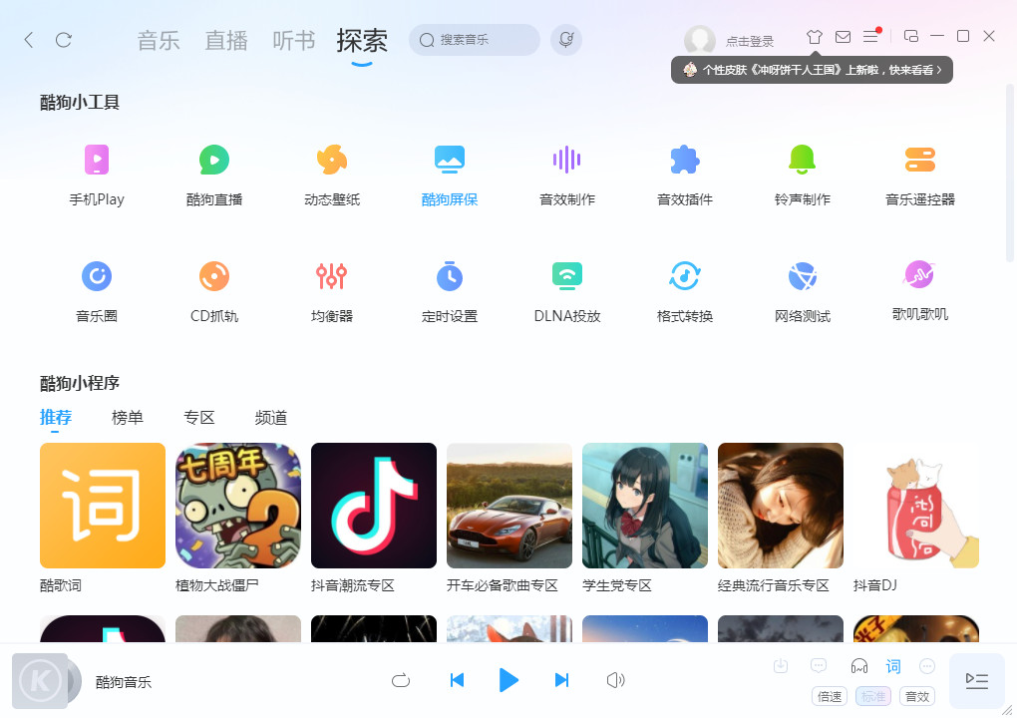This screenshot has height=718, width=1017.
Task: Open the skin shirt icon
Action: click(815, 36)
